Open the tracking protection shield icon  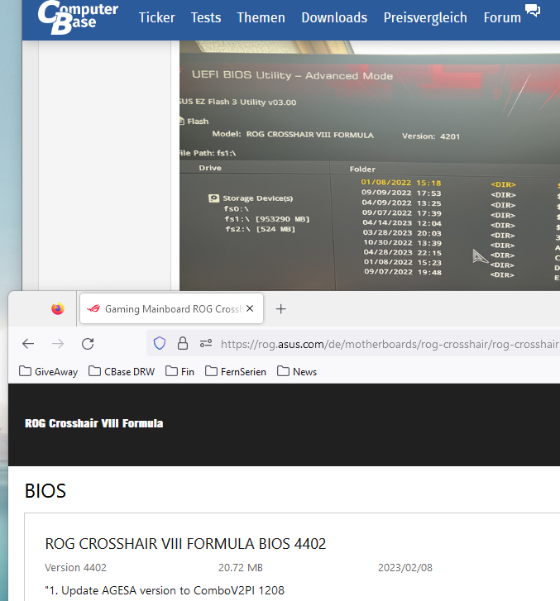pyautogui.click(x=160, y=343)
